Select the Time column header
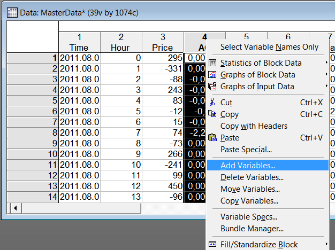335x250 pixels. click(x=79, y=42)
